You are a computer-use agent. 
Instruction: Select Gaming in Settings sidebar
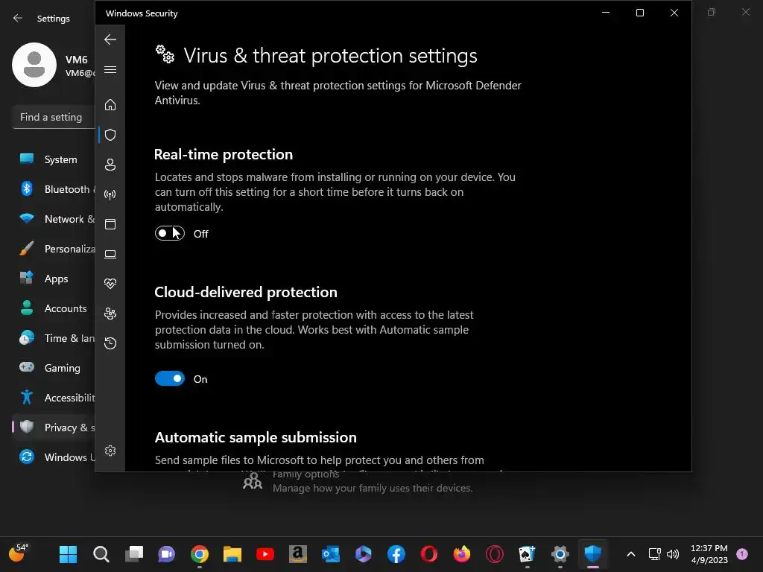(x=62, y=368)
